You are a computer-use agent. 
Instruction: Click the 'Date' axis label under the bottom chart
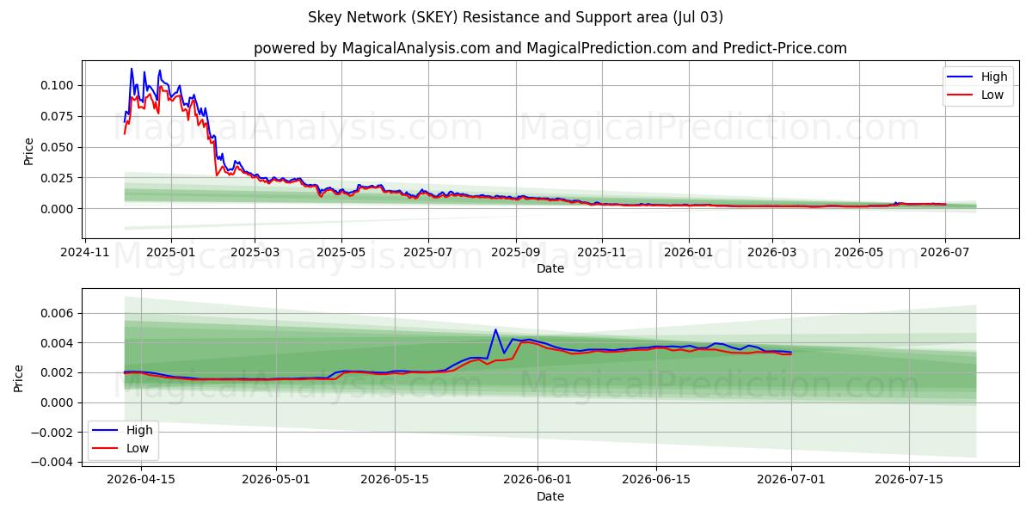(550, 496)
